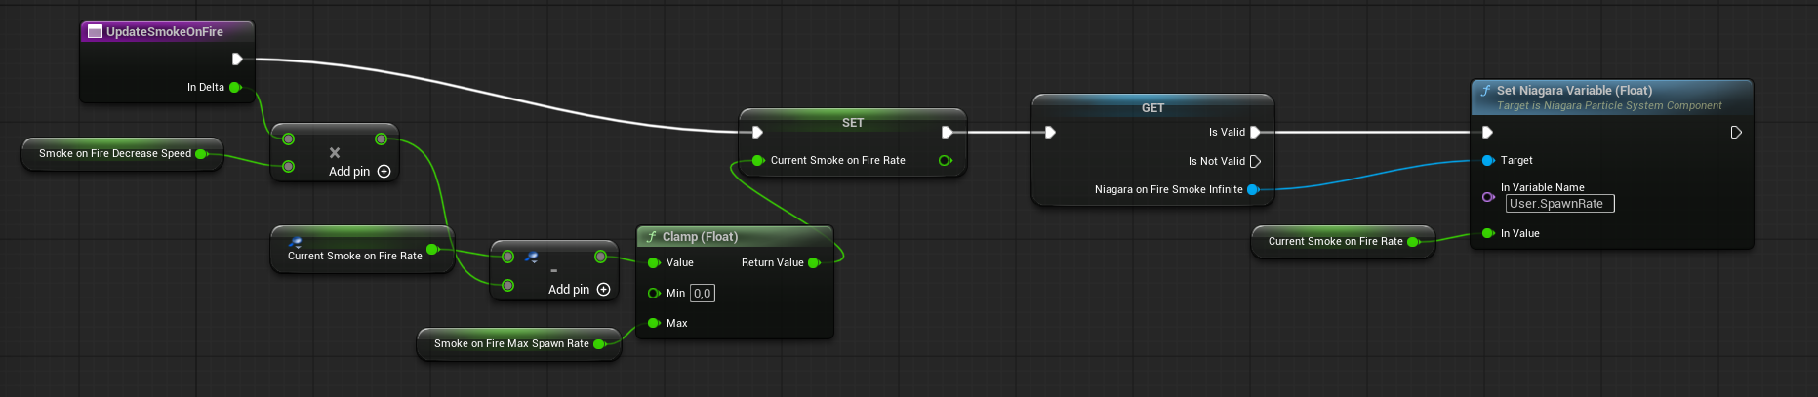Click the Set Niagara Variable Target pin

pos(1487,160)
